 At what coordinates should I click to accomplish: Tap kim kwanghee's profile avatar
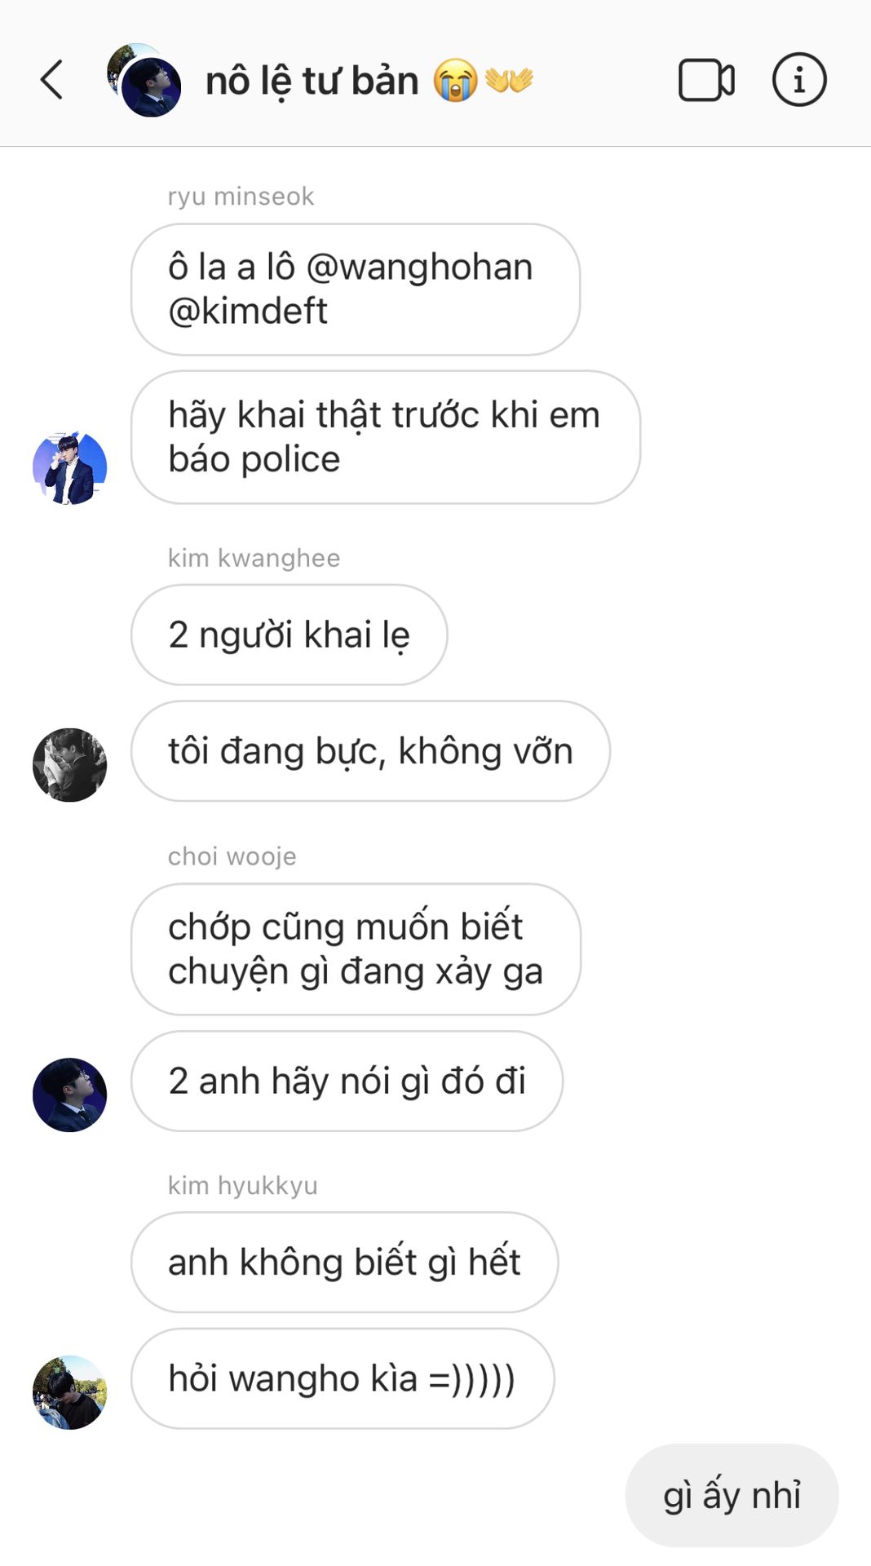coord(69,765)
